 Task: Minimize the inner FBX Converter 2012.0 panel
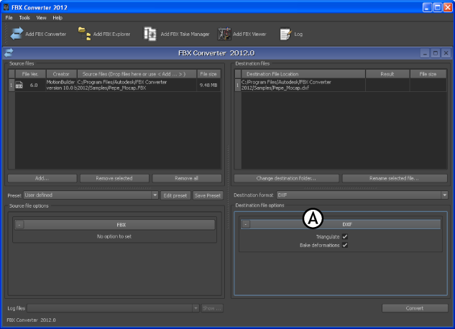[x=425, y=53]
